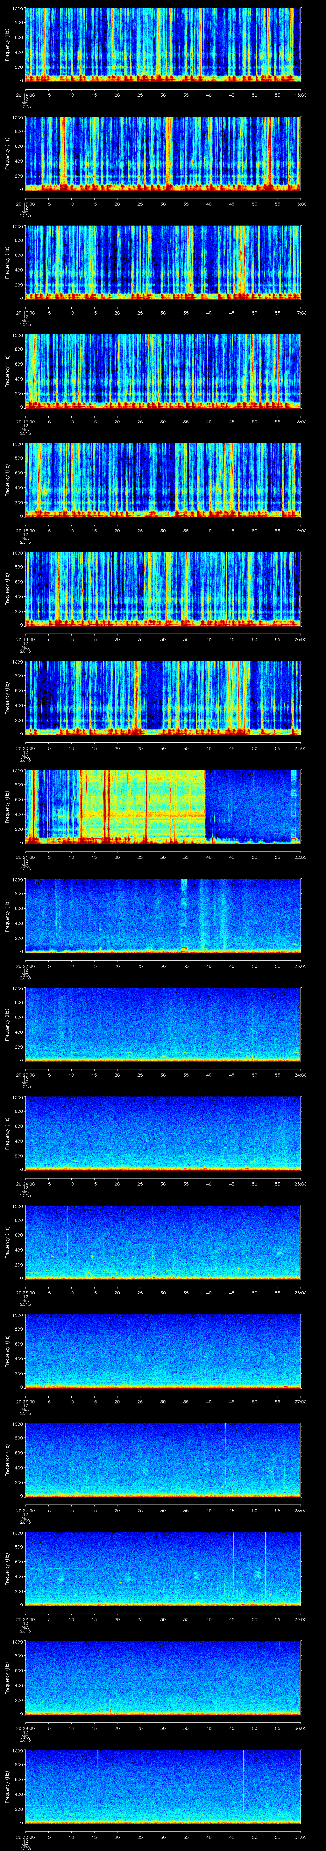326x1851 pixels.
Task: Click the 20:14:00 start time label
Action: [x=26, y=95]
